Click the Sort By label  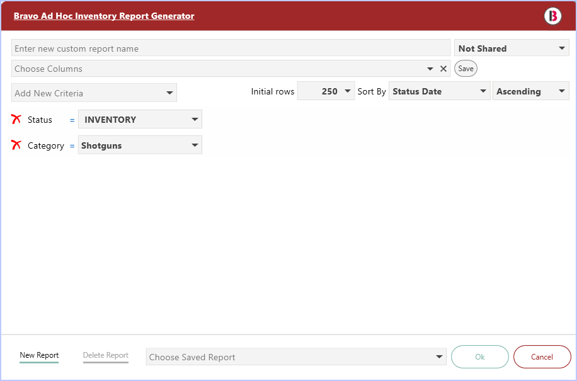point(372,91)
